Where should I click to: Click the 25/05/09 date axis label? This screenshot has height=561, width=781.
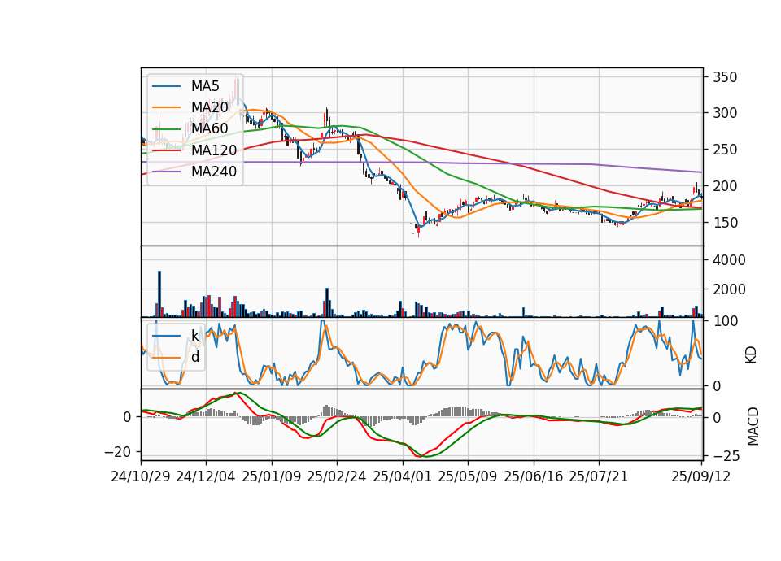468,476
